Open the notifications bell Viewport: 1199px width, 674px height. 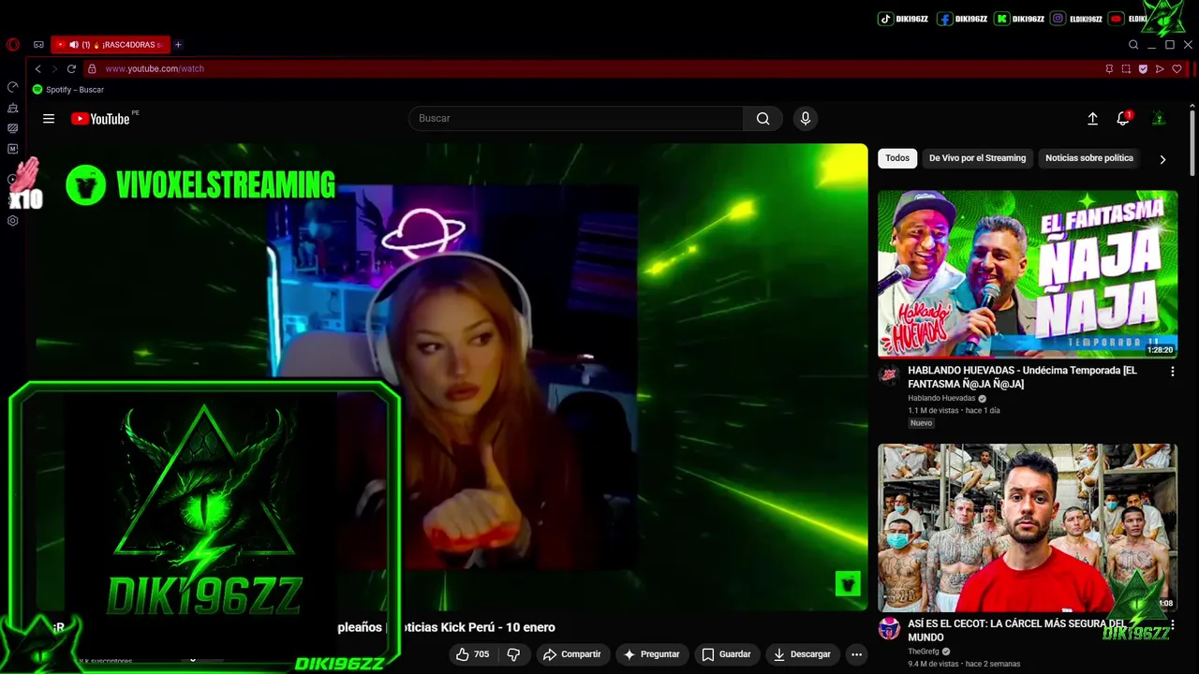pos(1123,118)
